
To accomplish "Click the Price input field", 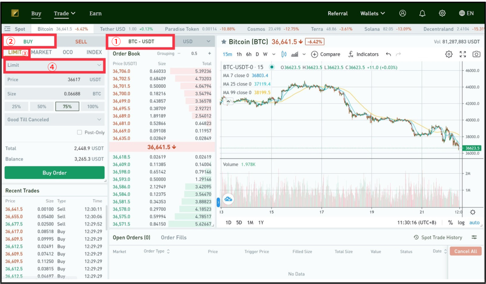I will (55, 80).
